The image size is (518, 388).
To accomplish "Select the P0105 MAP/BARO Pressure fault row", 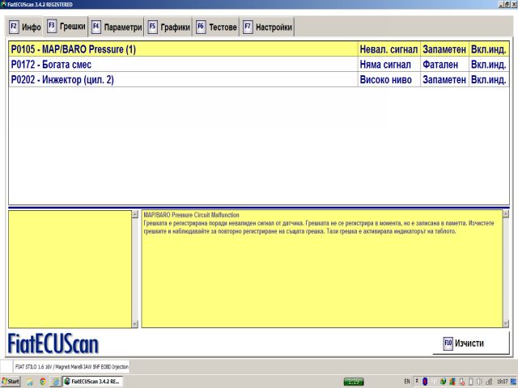I will pyautogui.click(x=259, y=49).
